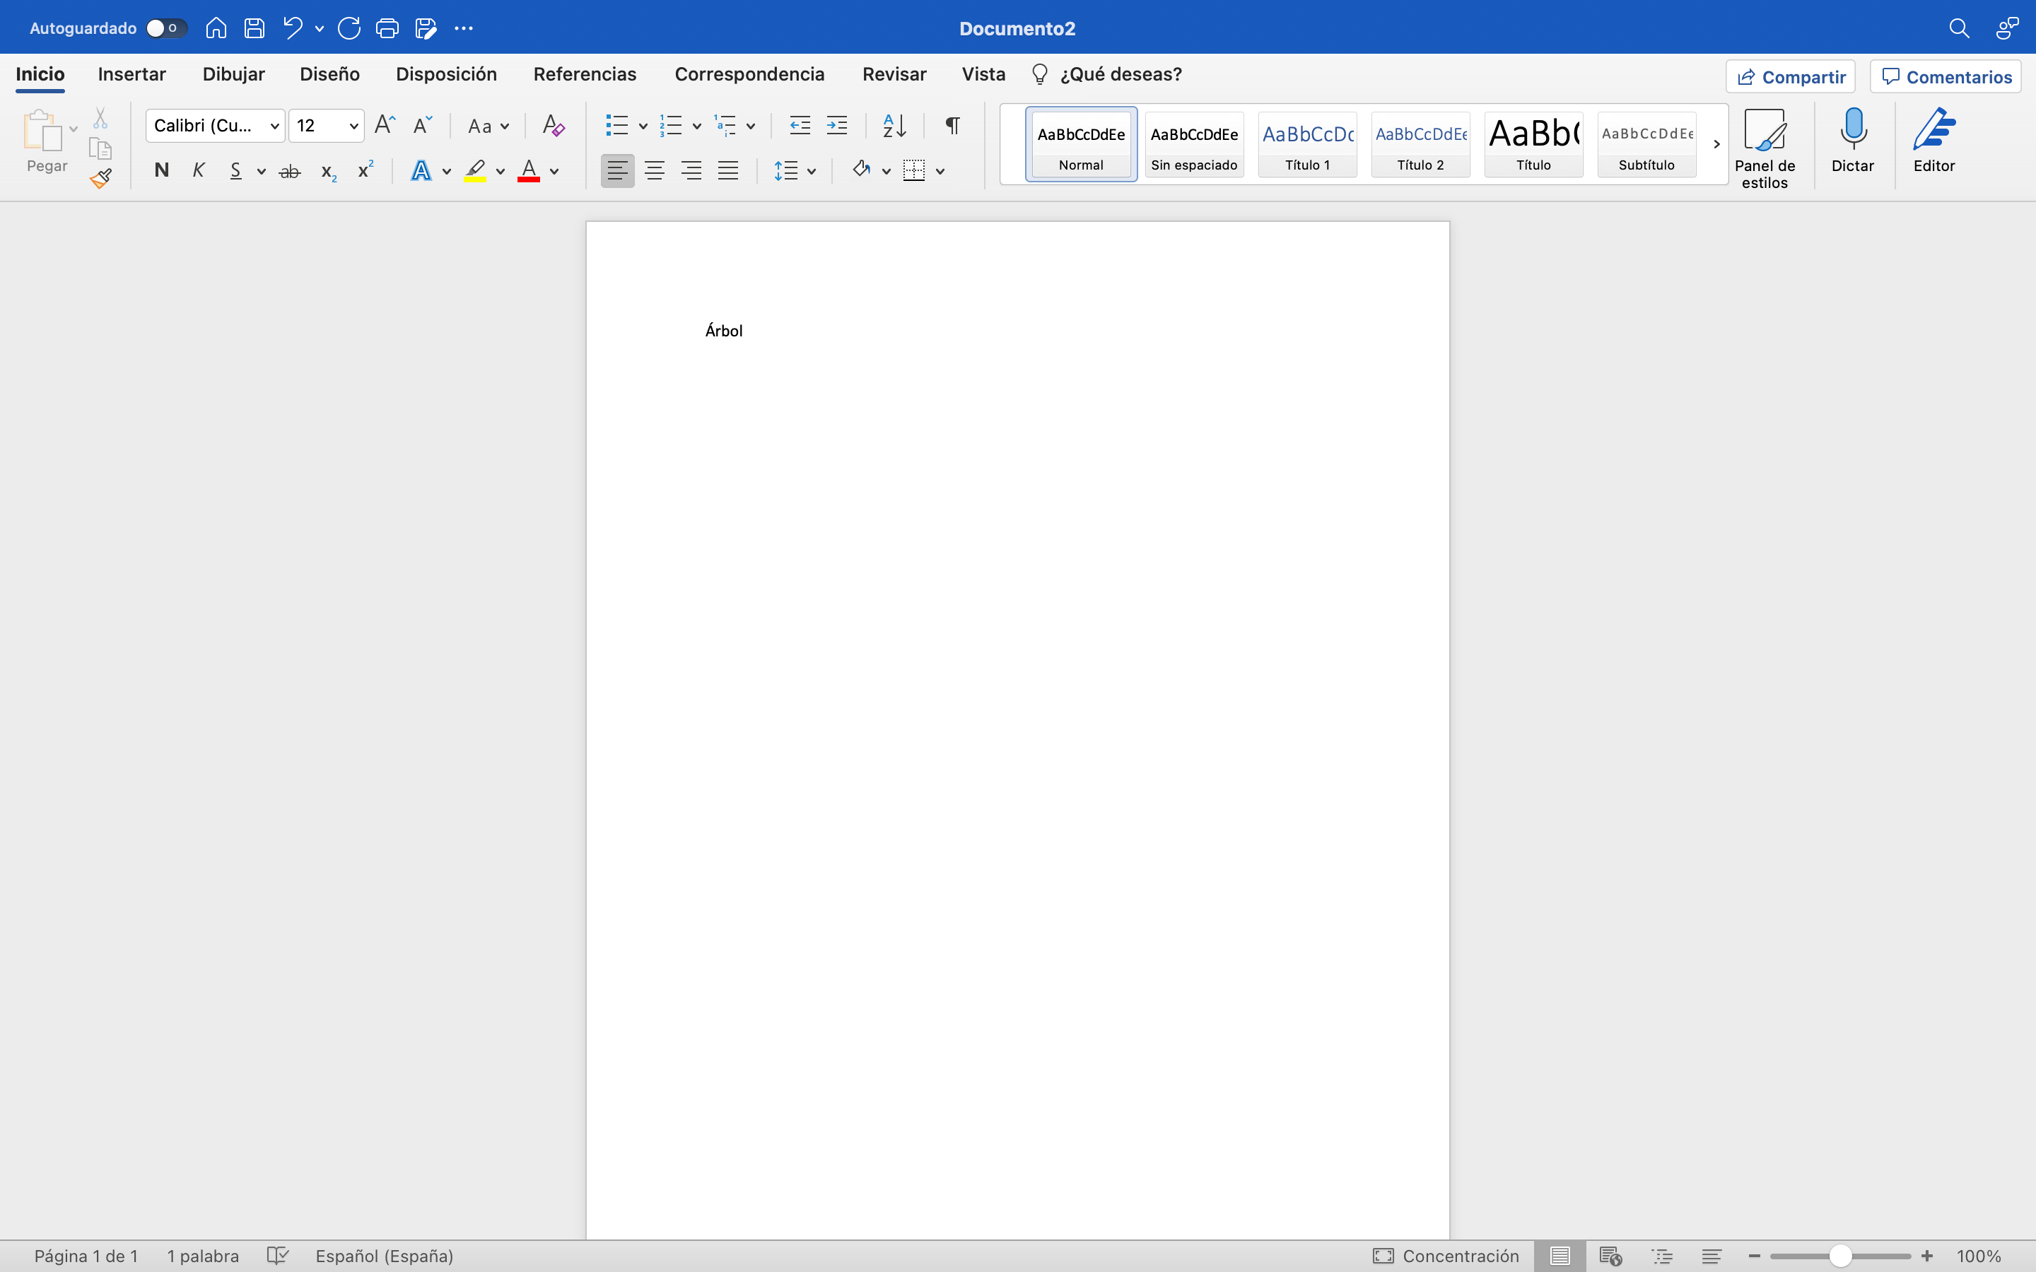Click the Format Painter brush icon
The image size is (2036, 1272).
coord(101,178)
